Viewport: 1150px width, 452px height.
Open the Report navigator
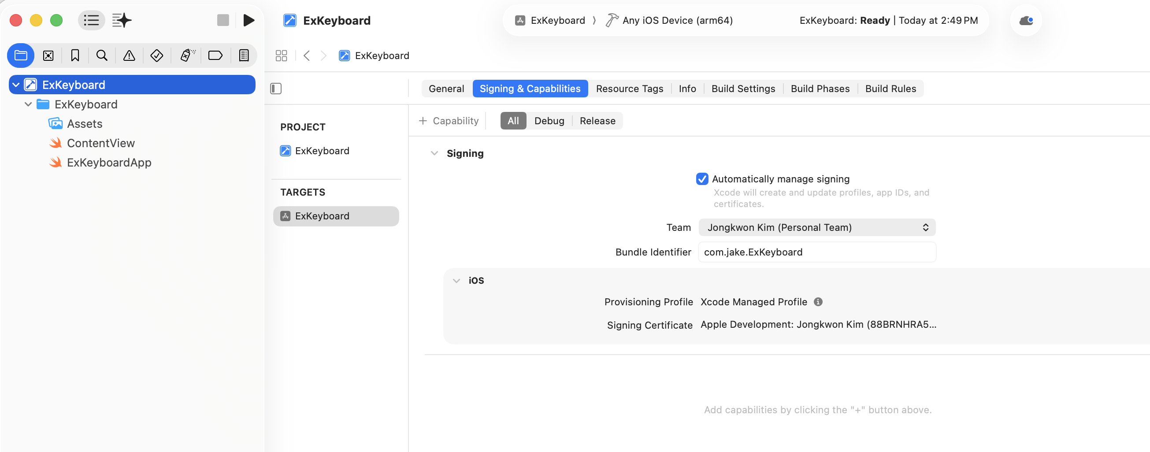(x=244, y=56)
